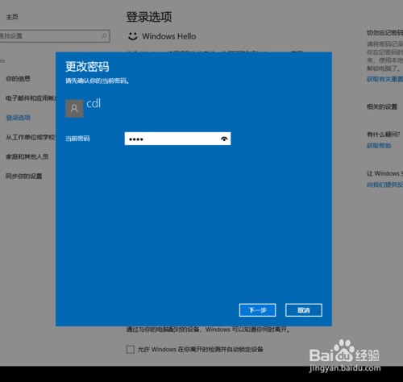Image resolution: width=403 pixels, height=382 pixels.
Task: Open 家庭和其他人员 sidebar item
Action: pyautogui.click(x=27, y=156)
